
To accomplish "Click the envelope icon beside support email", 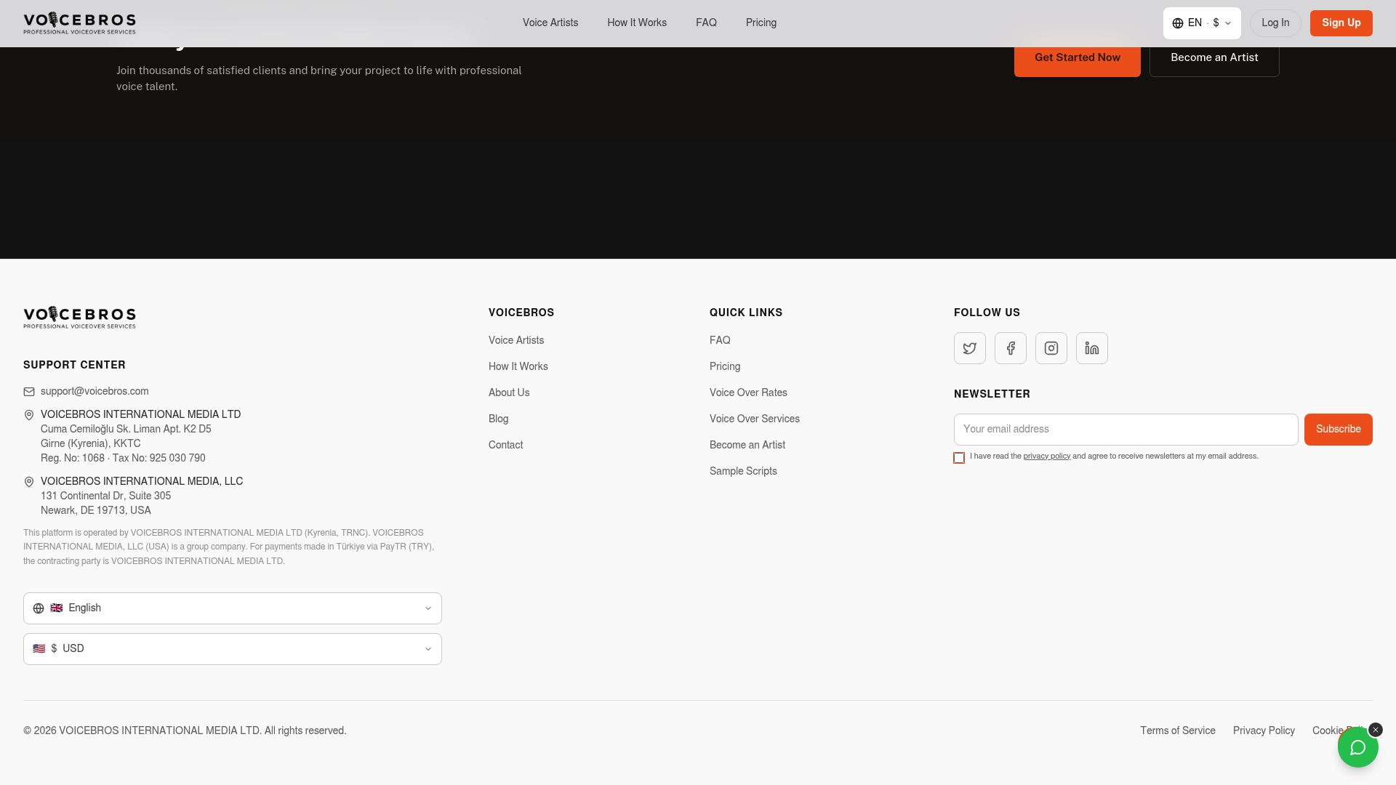I will (29, 392).
